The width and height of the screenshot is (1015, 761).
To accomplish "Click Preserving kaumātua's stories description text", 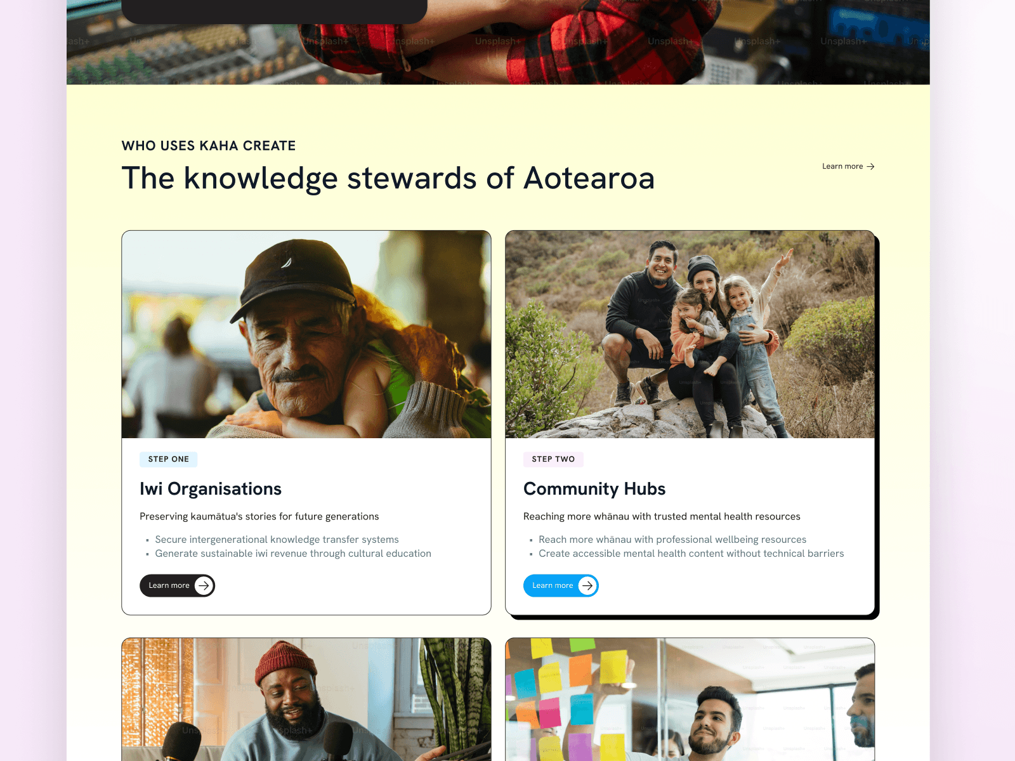I will click(259, 516).
